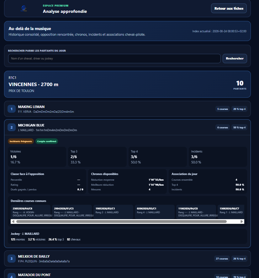Screen dimensions: 259x278
Task: Click the Top 4 3/6 stat tile
Action: [158, 157]
